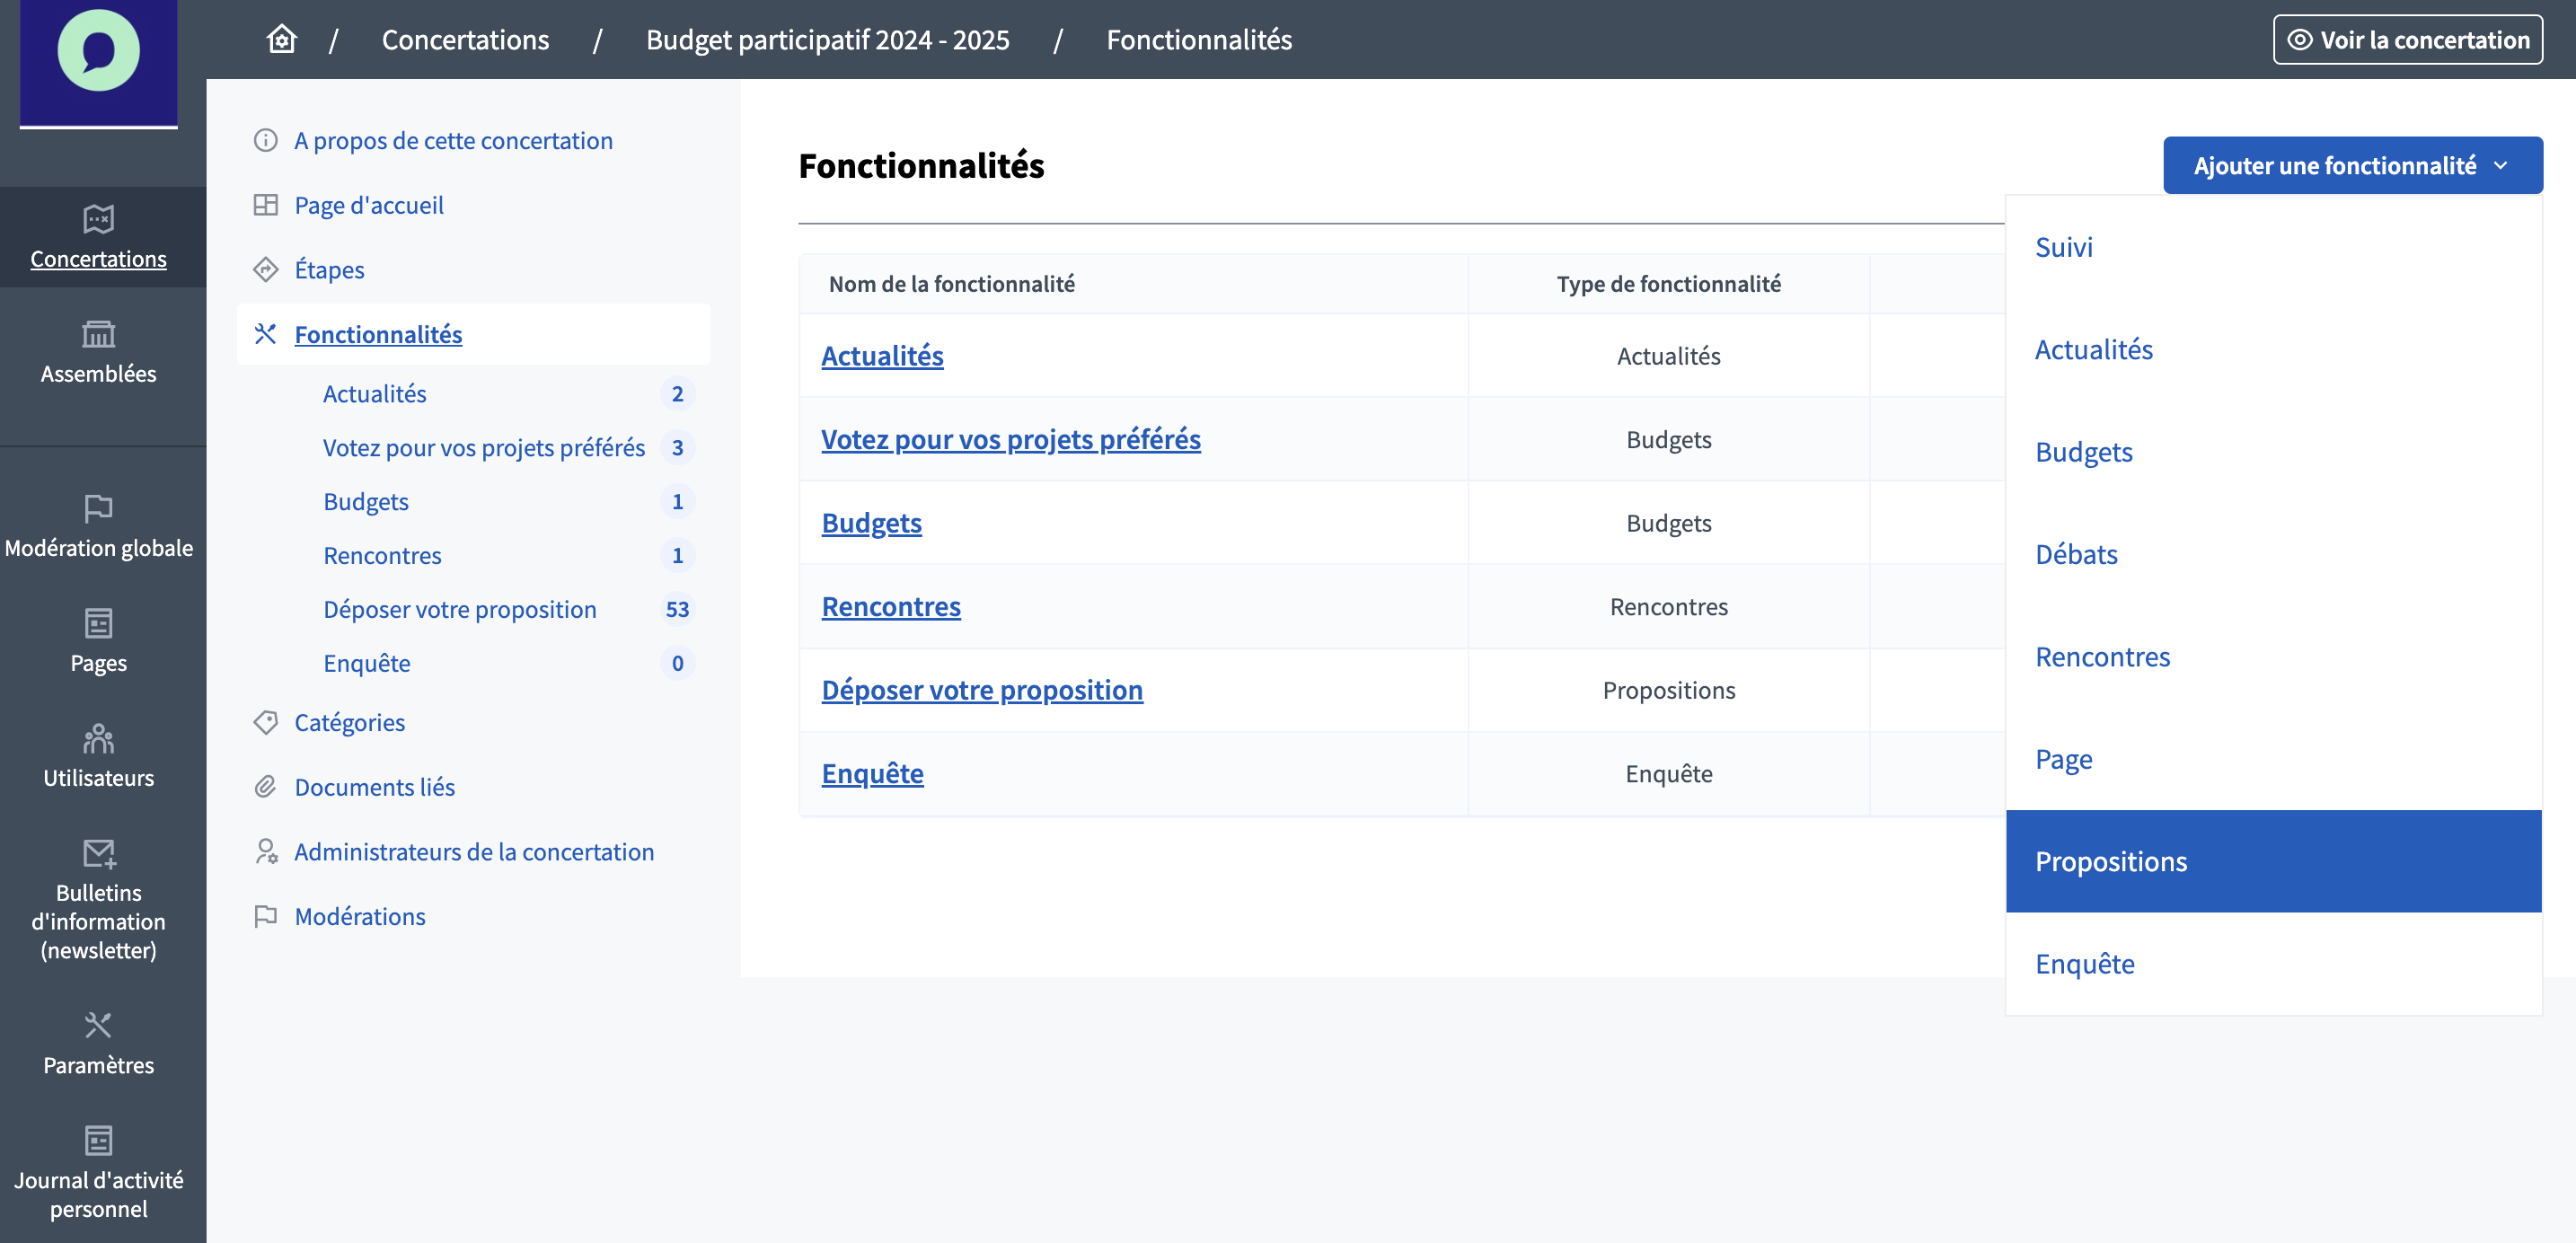Viewport: 2576px width, 1243px height.
Task: Go to Catégories in side menu
Action: pos(349,722)
